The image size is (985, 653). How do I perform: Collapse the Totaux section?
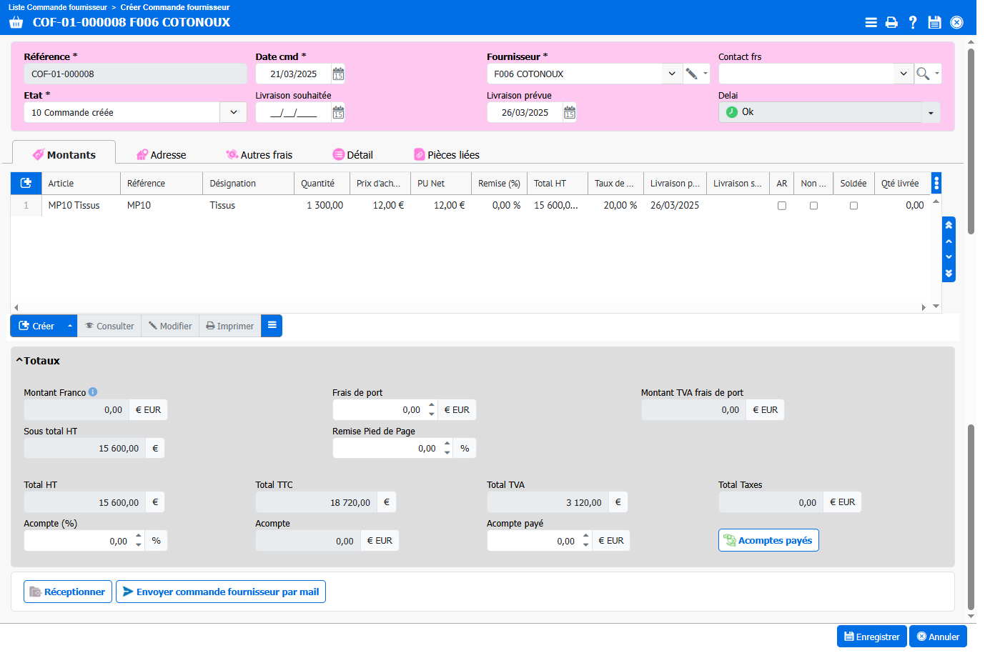click(19, 361)
